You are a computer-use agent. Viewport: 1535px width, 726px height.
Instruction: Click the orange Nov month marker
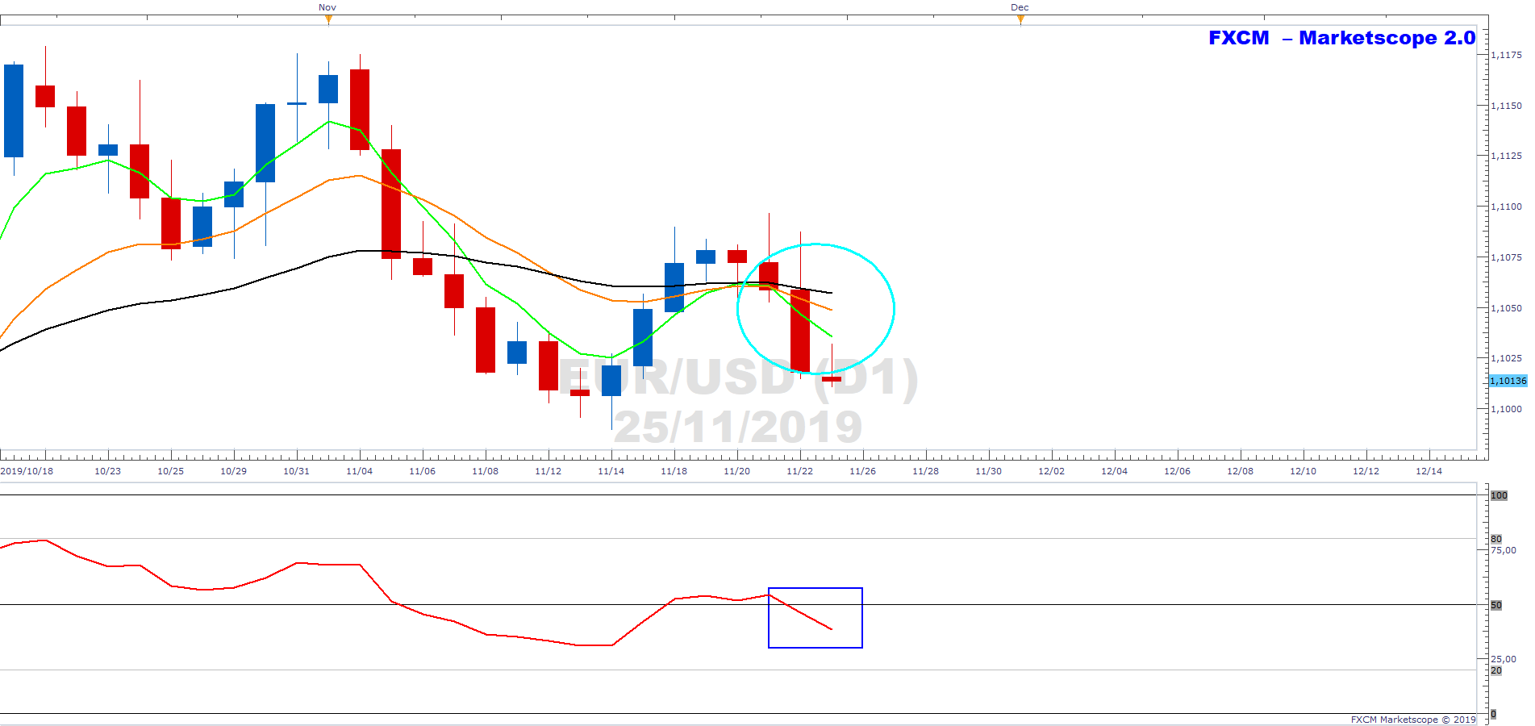click(x=328, y=19)
